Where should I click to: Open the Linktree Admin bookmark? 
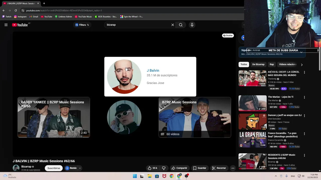[63, 17]
